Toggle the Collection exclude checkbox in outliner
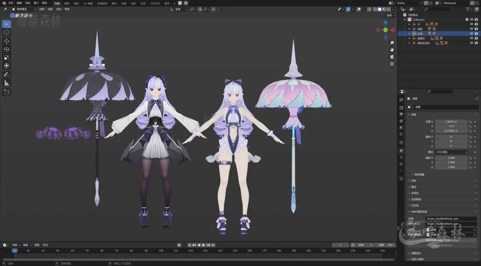The width and height of the screenshot is (481, 266). (x=467, y=20)
